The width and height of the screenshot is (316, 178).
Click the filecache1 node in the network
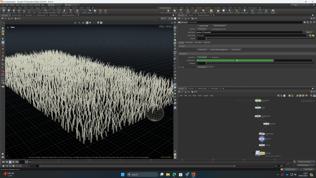point(262,153)
